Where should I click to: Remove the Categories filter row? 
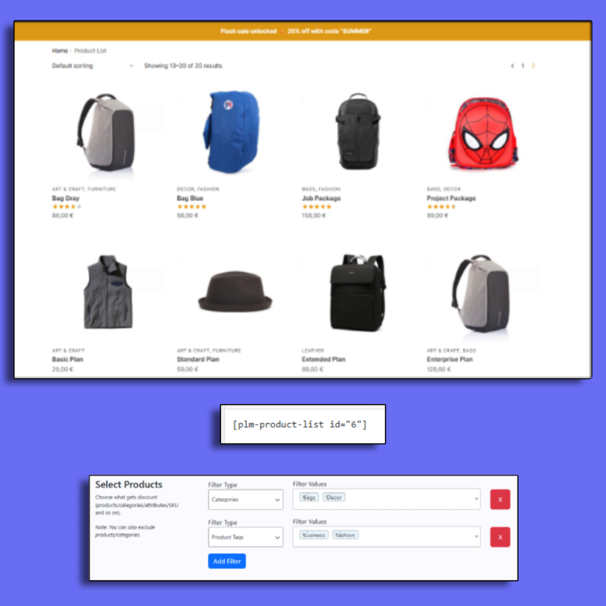(499, 499)
